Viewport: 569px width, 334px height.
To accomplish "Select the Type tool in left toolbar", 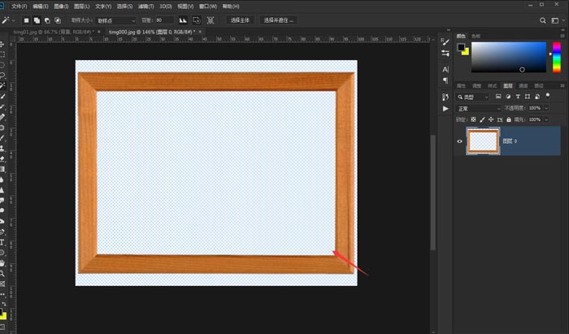I will click(3, 242).
